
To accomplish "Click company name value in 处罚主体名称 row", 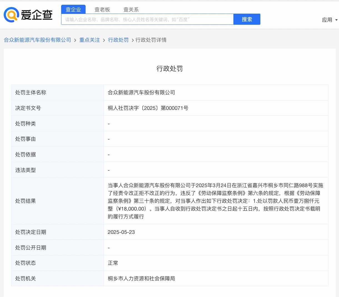I will (141, 93).
